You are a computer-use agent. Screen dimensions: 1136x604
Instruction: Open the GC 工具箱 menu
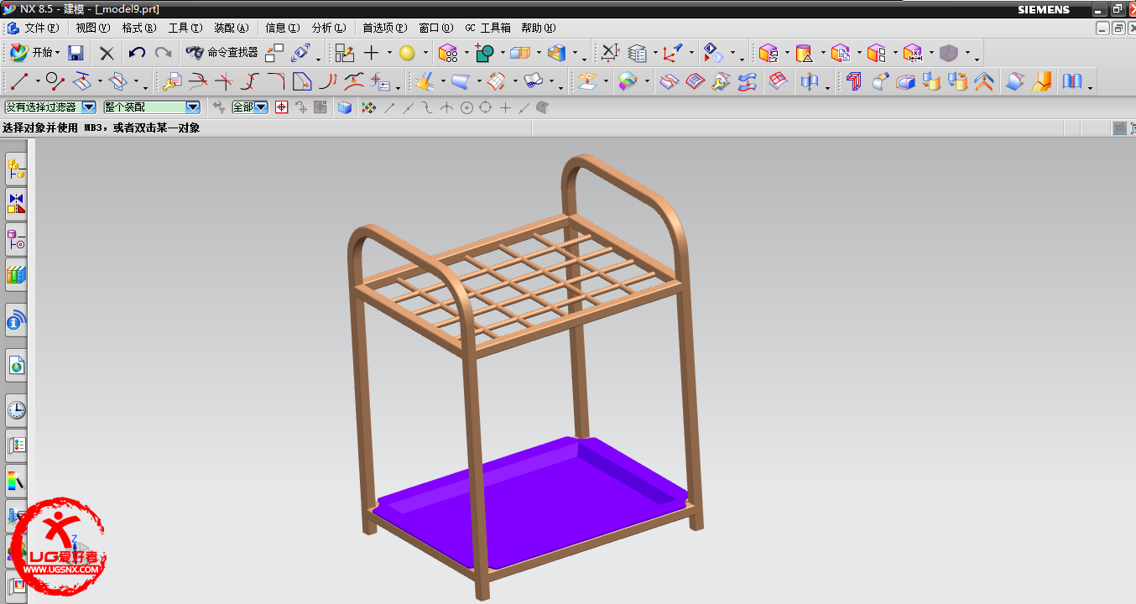(x=487, y=28)
